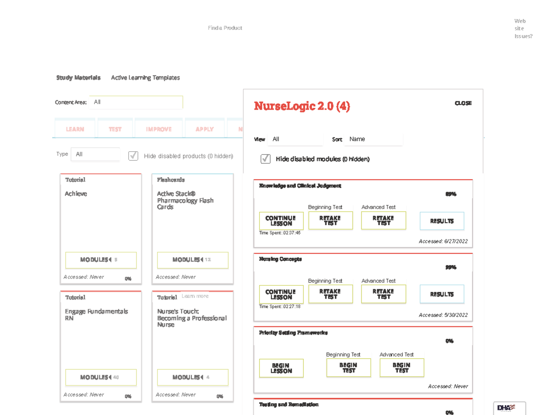Close the NurseLogic 2.0 panel
537x415 pixels.
tap(463, 103)
